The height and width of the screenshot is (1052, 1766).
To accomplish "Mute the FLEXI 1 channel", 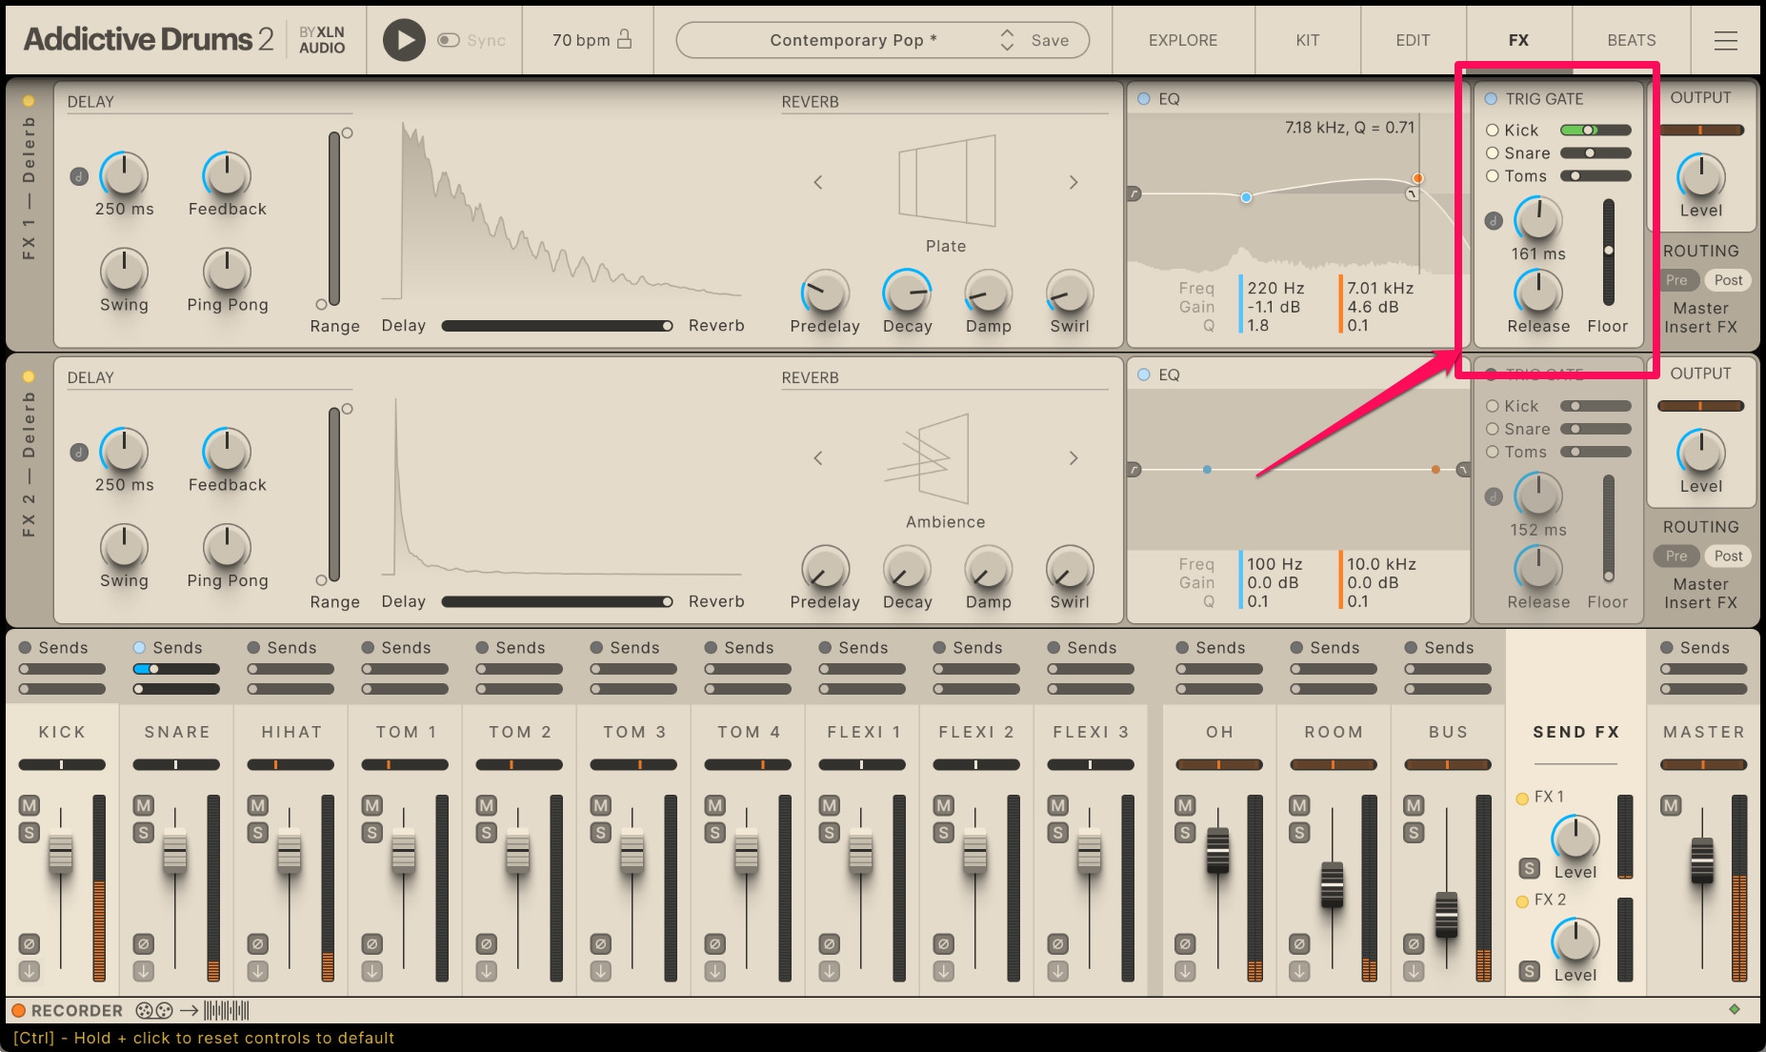I will pos(829,806).
